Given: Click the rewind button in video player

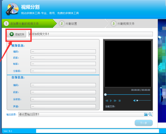Looking at the screenshot, I should pyautogui.click(x=107, y=100).
